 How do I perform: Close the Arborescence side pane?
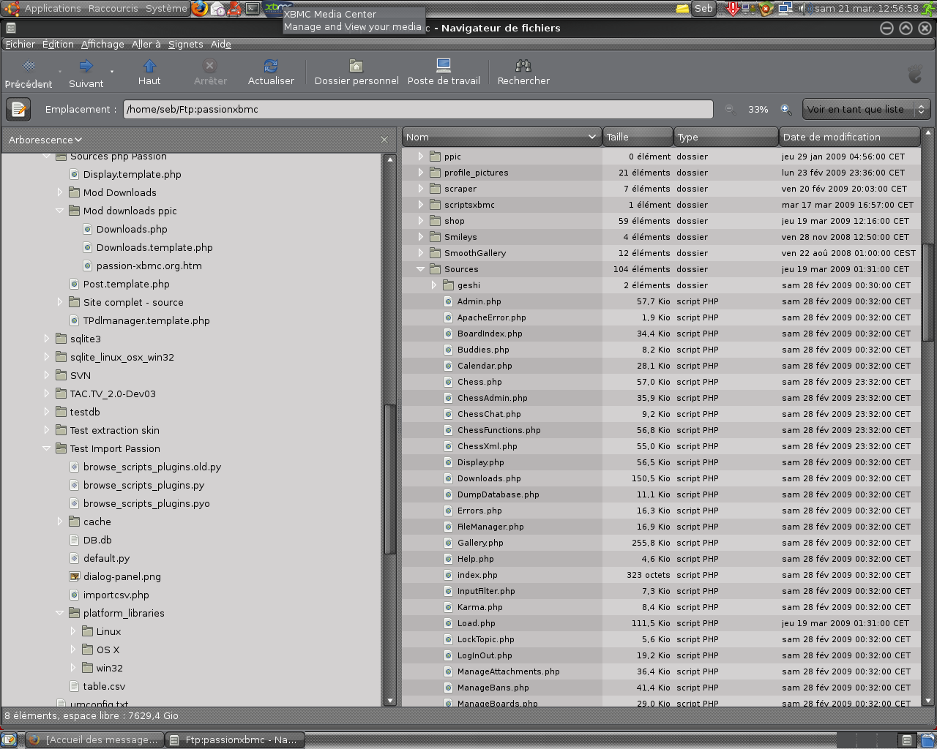pos(384,140)
